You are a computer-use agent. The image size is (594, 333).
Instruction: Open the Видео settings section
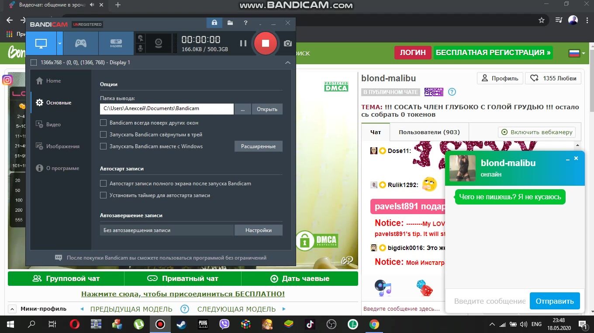pos(53,125)
